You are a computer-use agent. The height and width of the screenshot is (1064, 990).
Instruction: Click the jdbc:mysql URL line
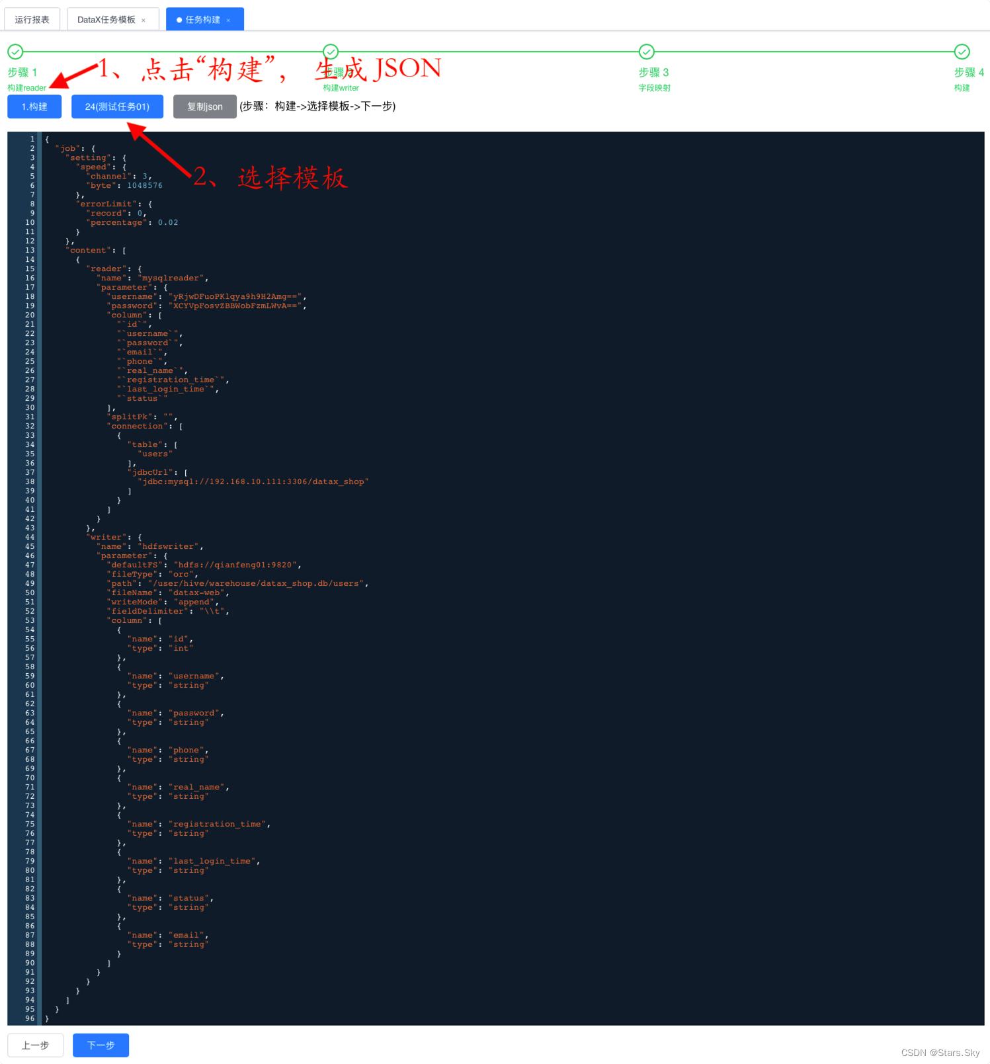point(253,481)
